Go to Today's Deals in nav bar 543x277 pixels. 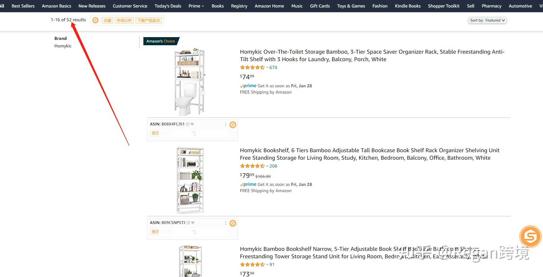[x=168, y=6]
